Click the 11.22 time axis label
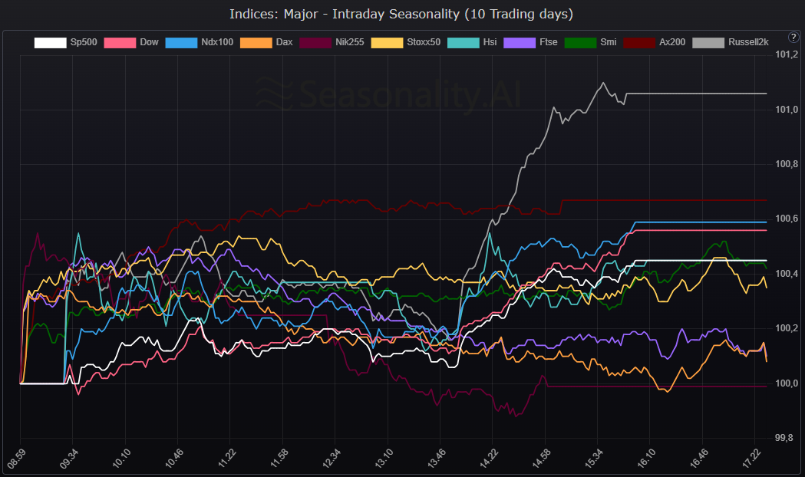The image size is (805, 477). pyautogui.click(x=226, y=459)
